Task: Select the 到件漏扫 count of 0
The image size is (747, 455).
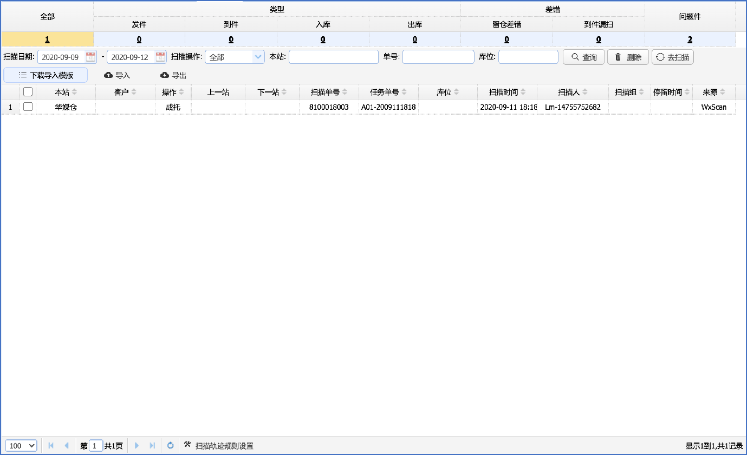Action: click(599, 39)
